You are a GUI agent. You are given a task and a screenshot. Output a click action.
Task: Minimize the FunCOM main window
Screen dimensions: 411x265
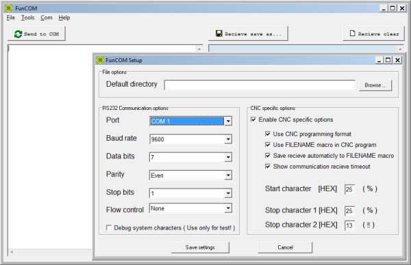384,8
